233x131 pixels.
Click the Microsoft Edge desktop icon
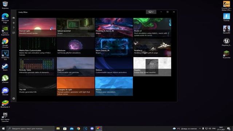pyautogui.click(x=5, y=18)
